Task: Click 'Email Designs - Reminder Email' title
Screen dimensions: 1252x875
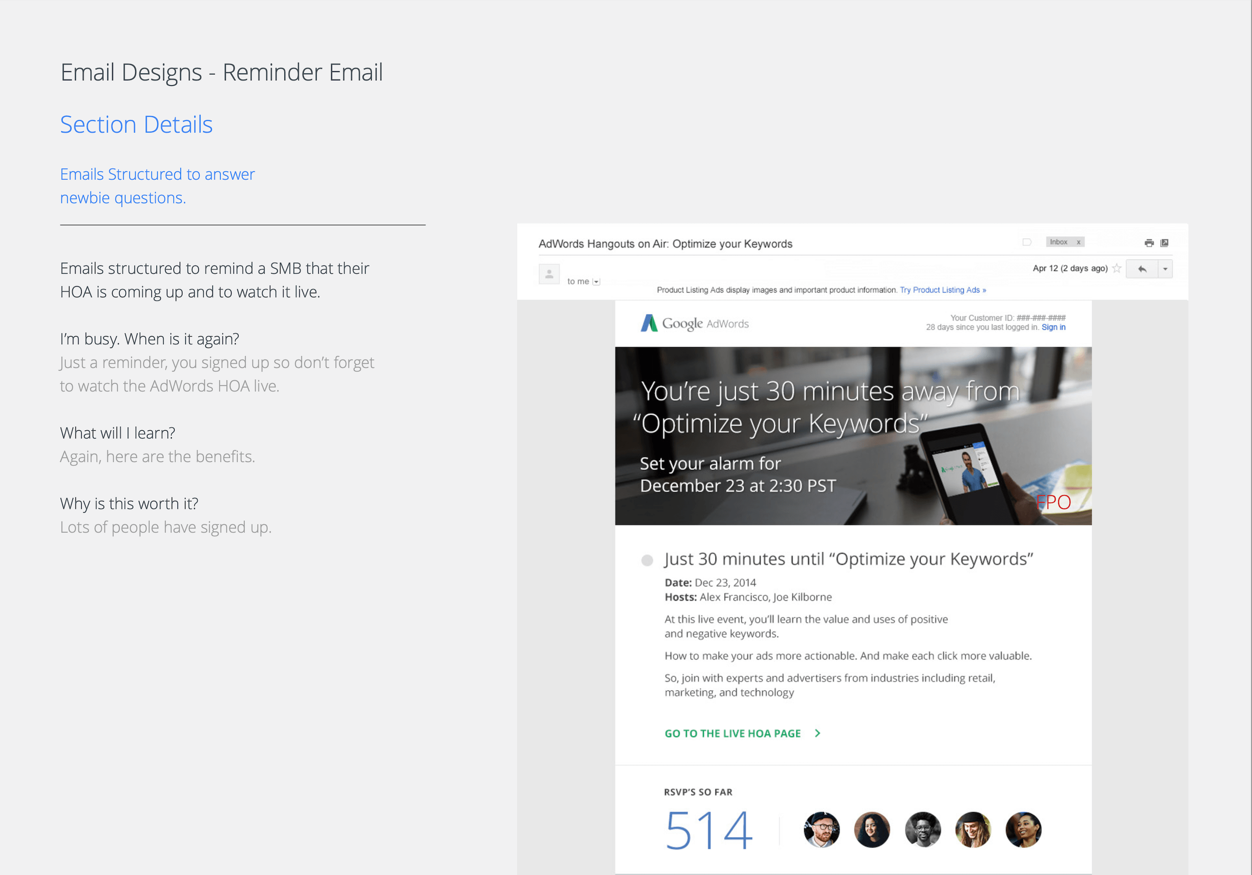Action: (x=221, y=73)
